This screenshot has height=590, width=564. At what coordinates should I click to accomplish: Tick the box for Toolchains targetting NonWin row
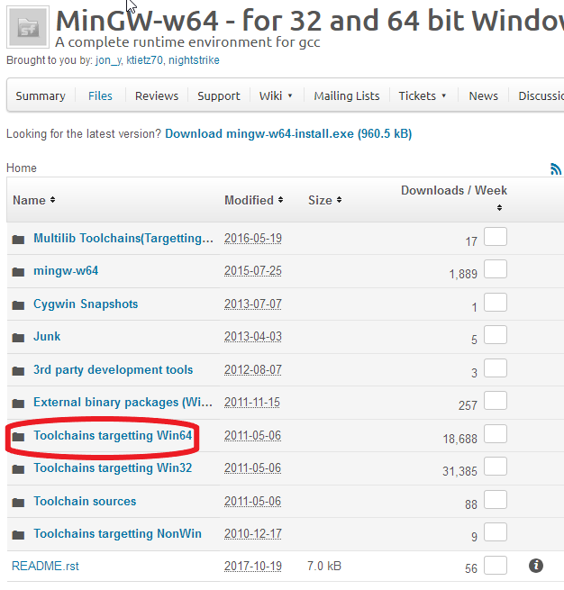coord(496,532)
